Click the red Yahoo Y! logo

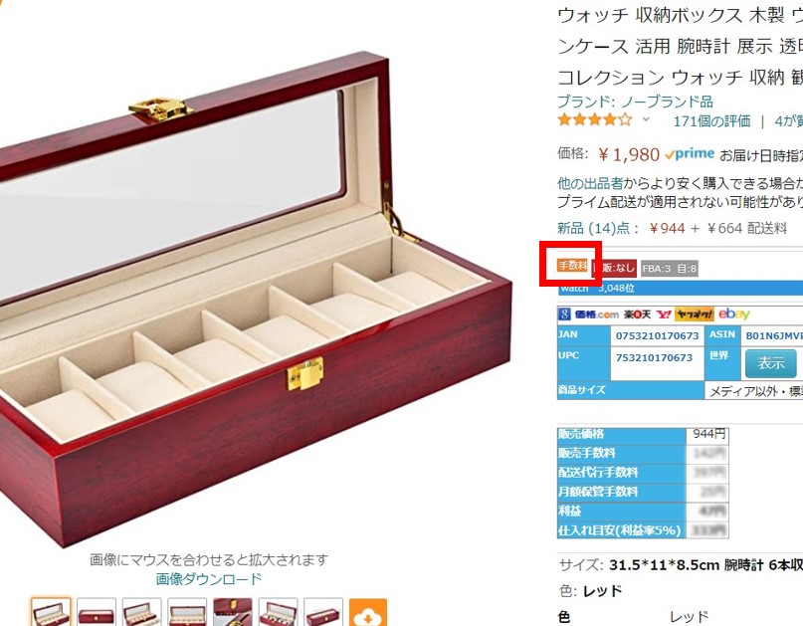coord(664,314)
